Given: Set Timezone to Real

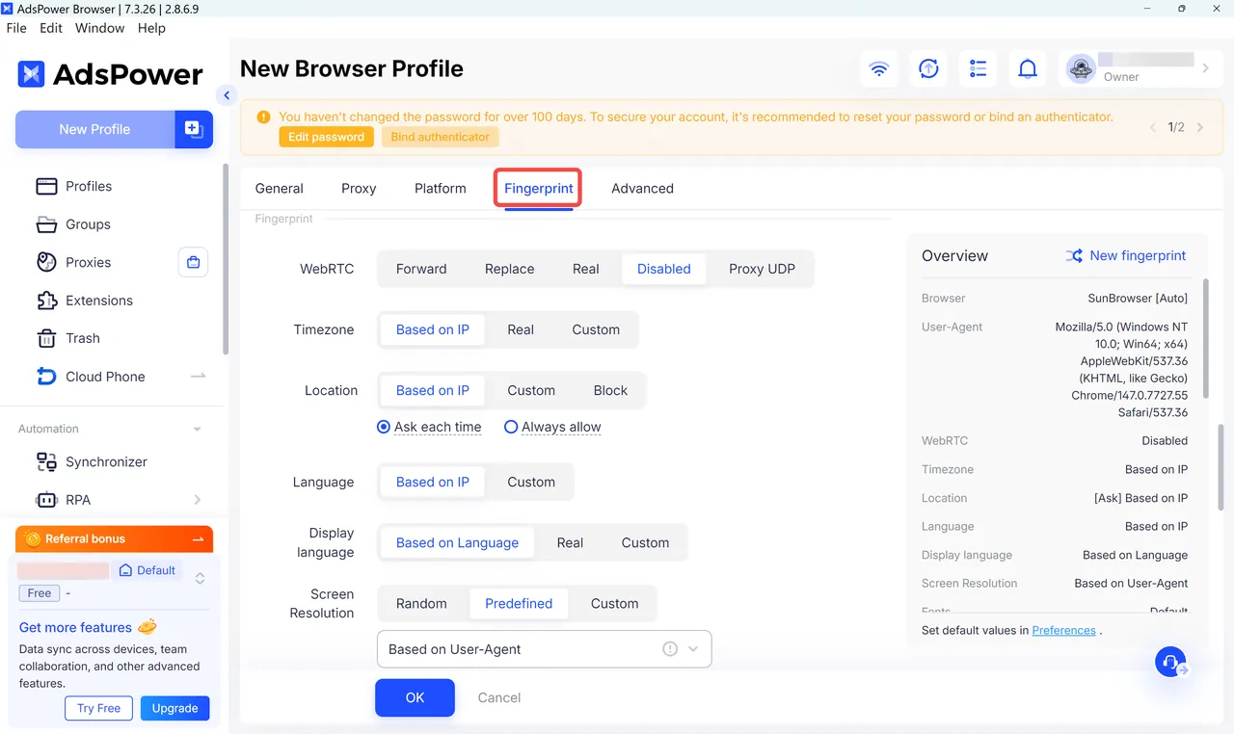Looking at the screenshot, I should coord(521,329).
